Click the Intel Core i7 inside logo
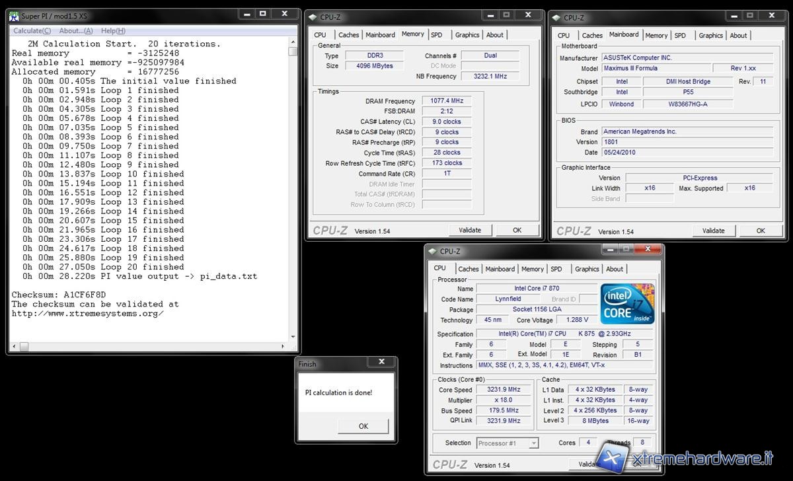The height and width of the screenshot is (481, 793). point(627,304)
